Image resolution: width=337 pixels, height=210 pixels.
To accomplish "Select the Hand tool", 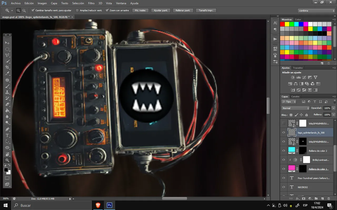I will [7, 154].
